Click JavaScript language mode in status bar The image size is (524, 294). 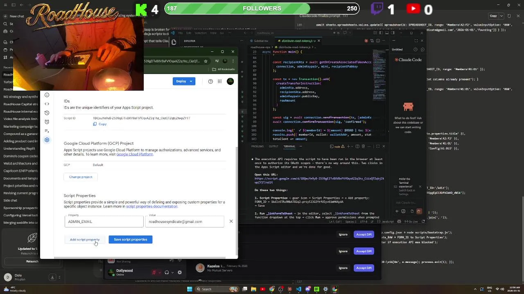point(388,222)
